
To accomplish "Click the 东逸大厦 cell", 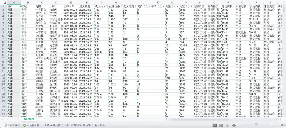I will pyautogui.click(x=56, y=114).
